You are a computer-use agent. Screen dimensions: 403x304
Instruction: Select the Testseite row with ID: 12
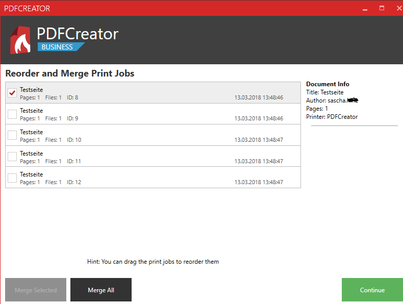[x=153, y=178]
